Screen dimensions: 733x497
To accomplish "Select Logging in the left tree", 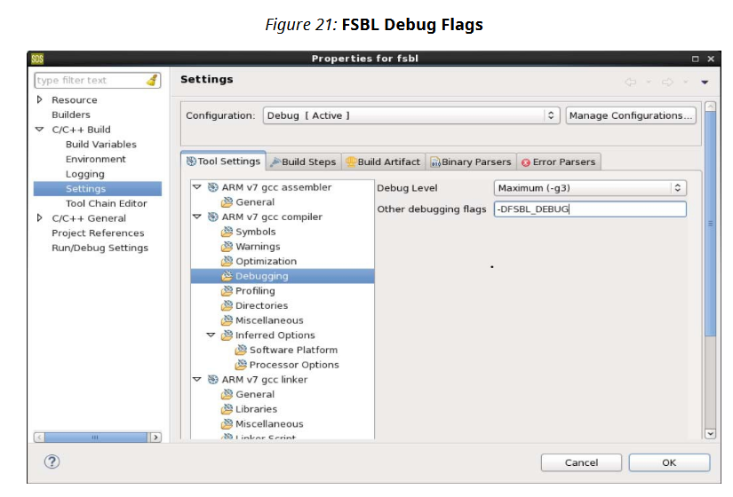I will (x=85, y=174).
